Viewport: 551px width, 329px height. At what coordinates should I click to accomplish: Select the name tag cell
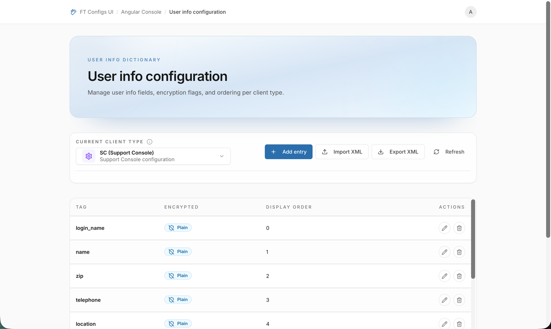(83, 252)
